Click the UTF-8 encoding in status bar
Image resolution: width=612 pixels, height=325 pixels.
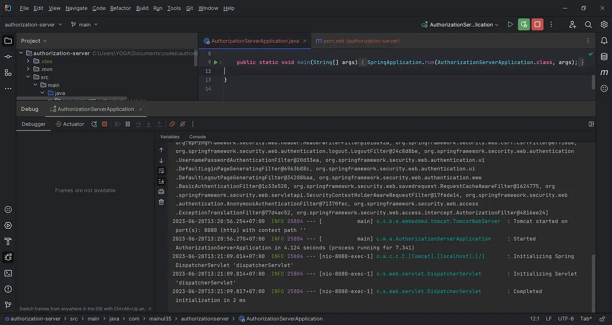566,319
